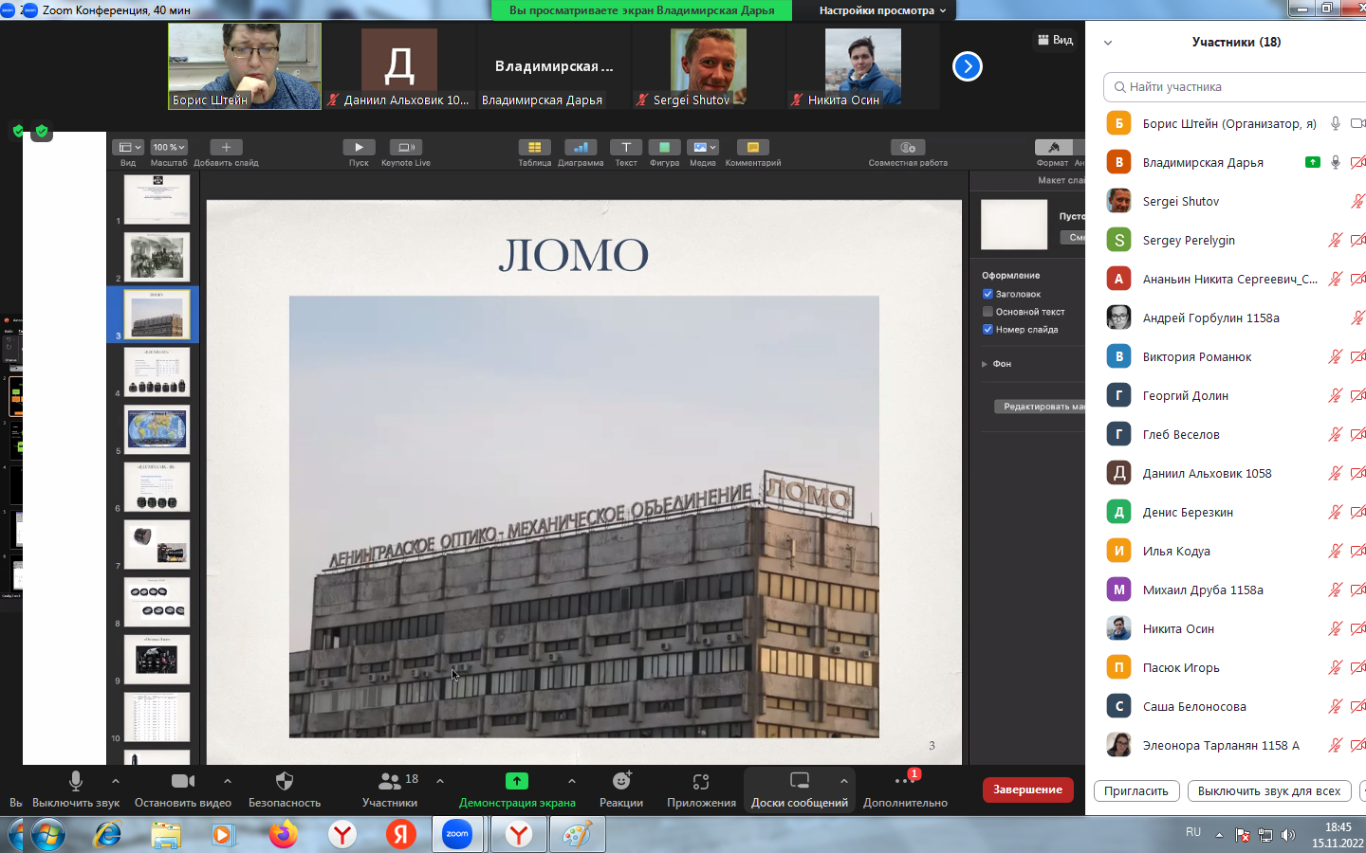Insert a table via Таблица icon
Screen dimensions: 1366x853
(534, 147)
